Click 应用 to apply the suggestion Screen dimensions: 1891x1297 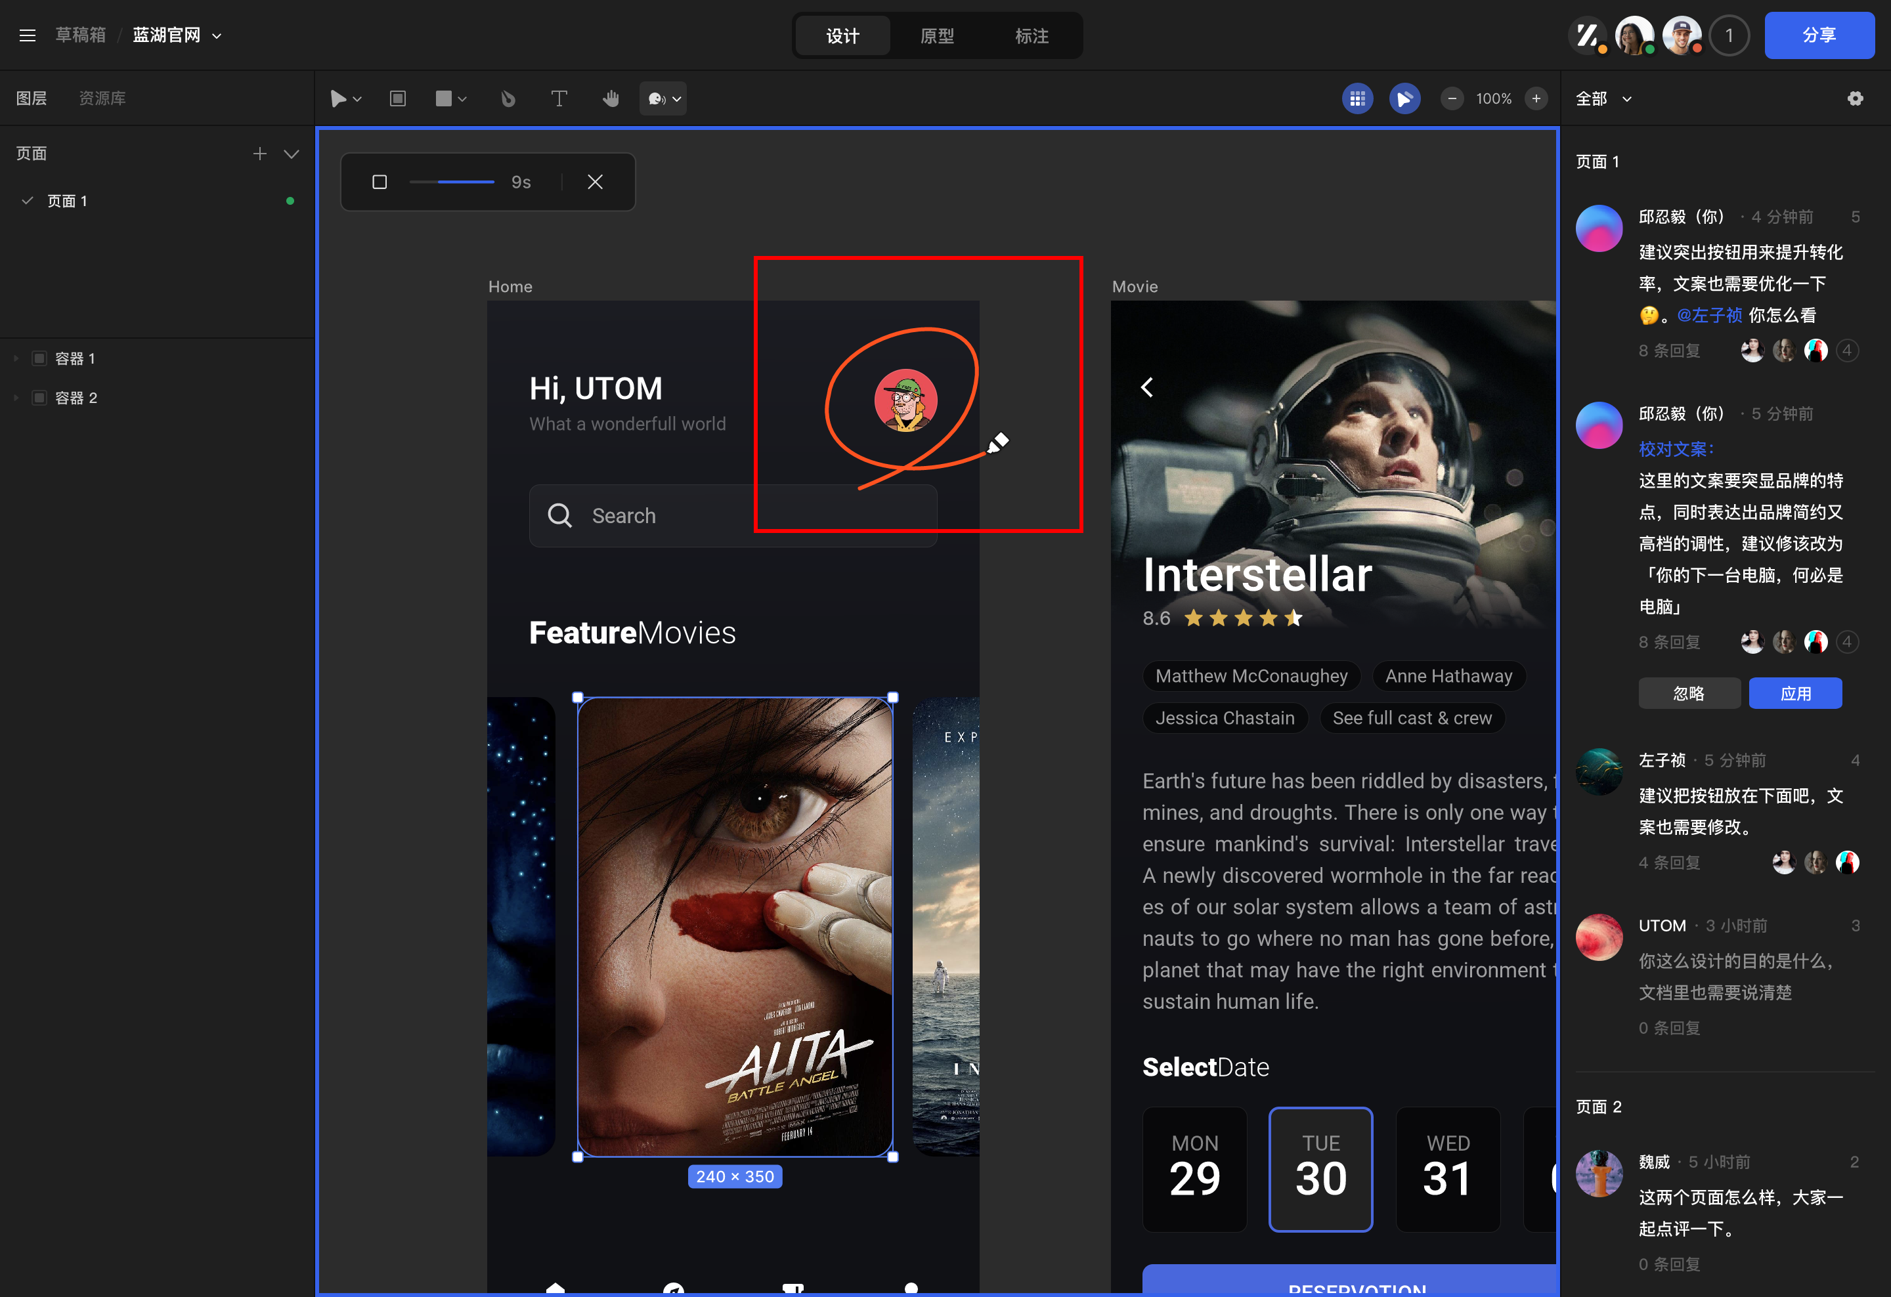coord(1796,694)
